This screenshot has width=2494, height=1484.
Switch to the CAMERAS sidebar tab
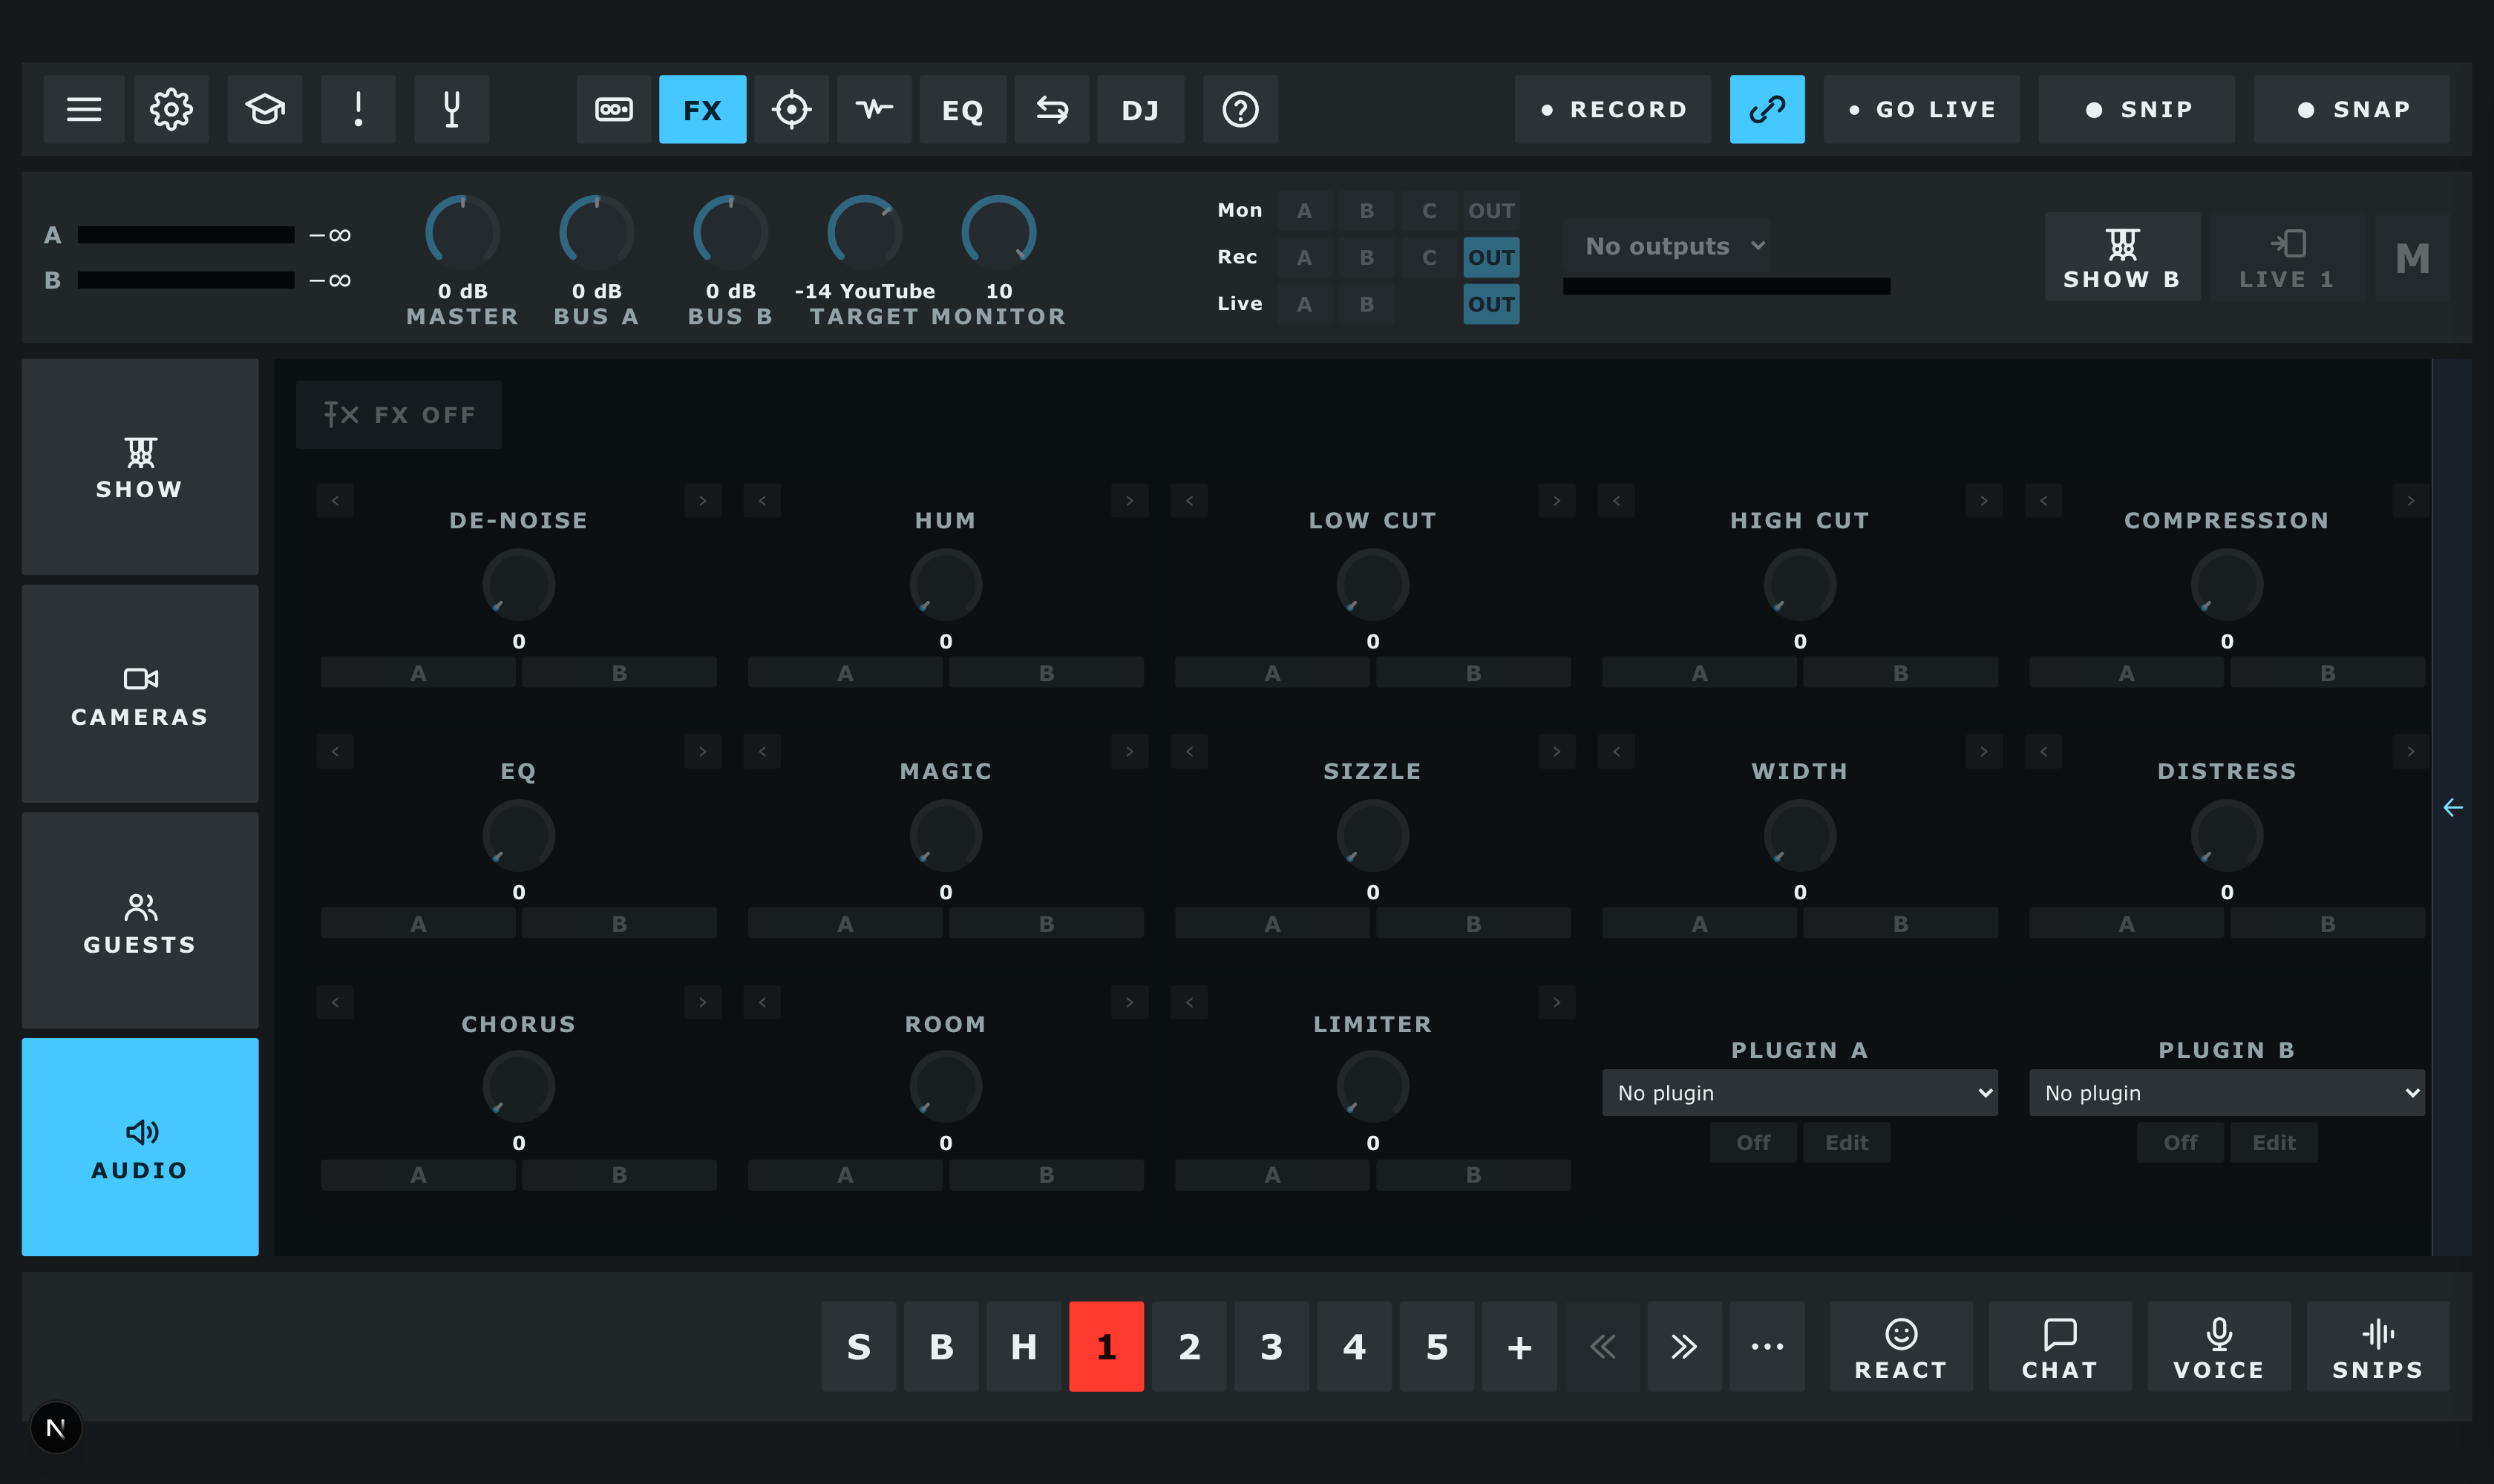(140, 694)
